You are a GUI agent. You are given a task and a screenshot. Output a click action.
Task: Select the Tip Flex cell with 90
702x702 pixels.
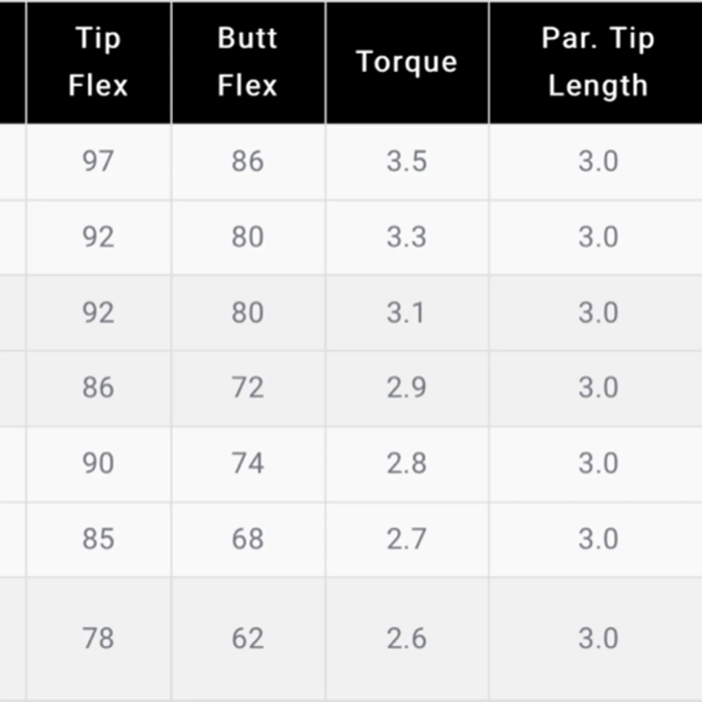(x=98, y=463)
